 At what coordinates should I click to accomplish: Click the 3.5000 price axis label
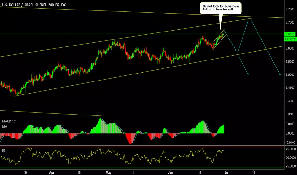(290, 75)
